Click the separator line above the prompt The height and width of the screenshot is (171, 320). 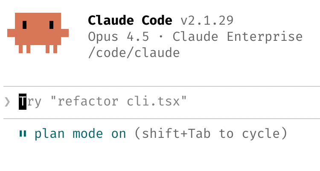click(160, 86)
